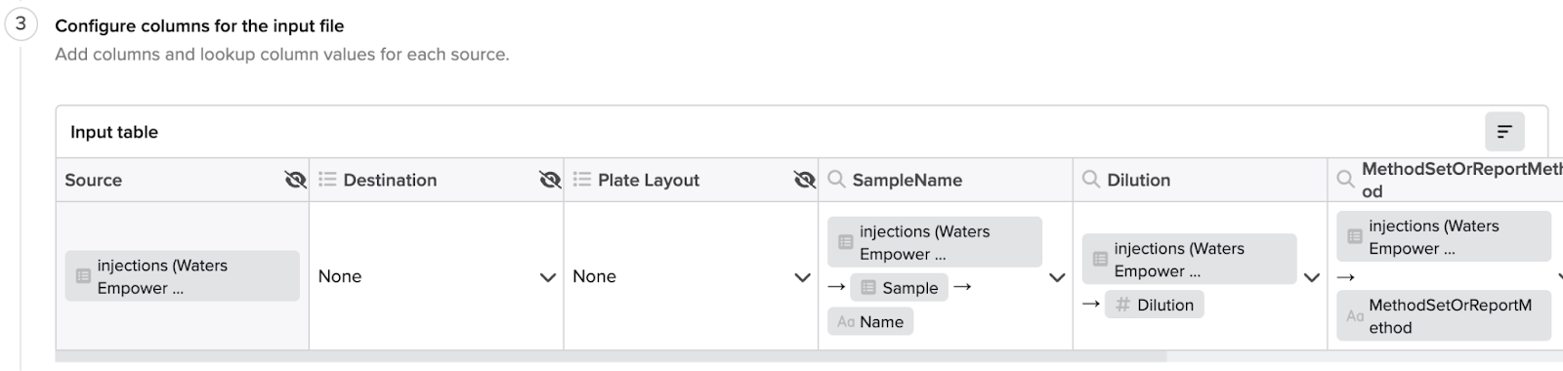Screen dimensions: 1563x371
Task: Toggle visibility of the Source column
Action: pyautogui.click(x=295, y=180)
